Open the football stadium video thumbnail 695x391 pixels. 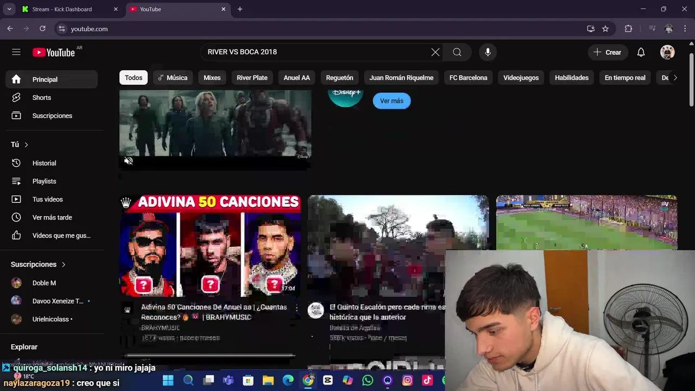click(586, 222)
